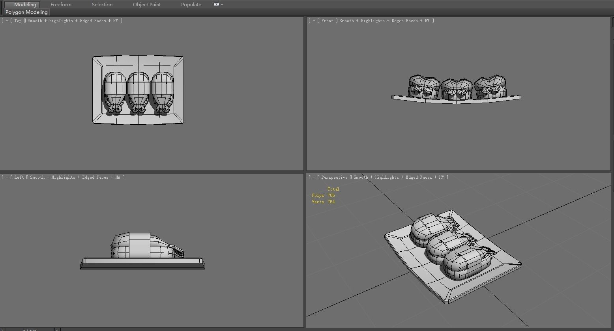Open the [+] general menu in Perspective viewport
614x331 pixels.
pyautogui.click(x=314, y=177)
